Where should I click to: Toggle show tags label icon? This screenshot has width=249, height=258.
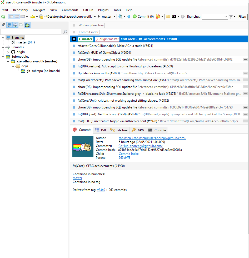pyautogui.click(x=21, y=25)
